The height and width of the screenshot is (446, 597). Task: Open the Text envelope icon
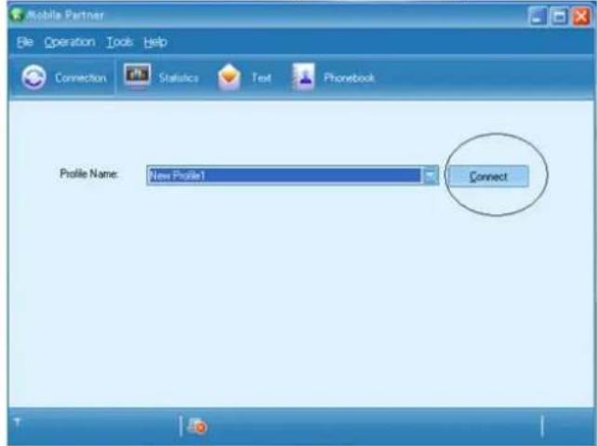click(229, 77)
